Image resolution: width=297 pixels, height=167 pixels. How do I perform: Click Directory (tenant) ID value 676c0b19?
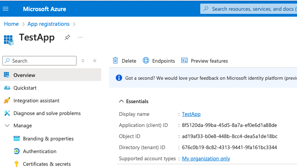[x=229, y=147]
